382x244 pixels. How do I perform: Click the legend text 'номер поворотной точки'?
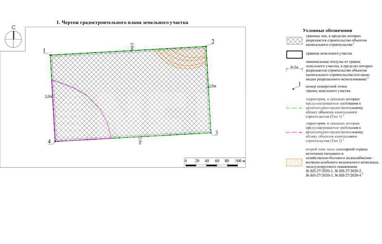point(326,86)
